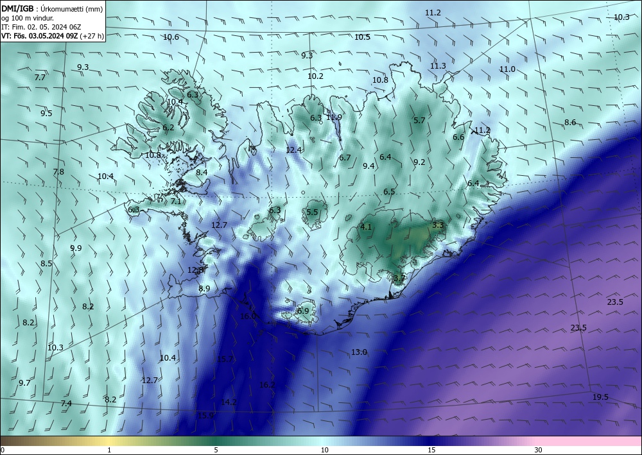The image size is (642, 455).
Task: Click the 10.2 precipitable water value
Action: (x=315, y=76)
